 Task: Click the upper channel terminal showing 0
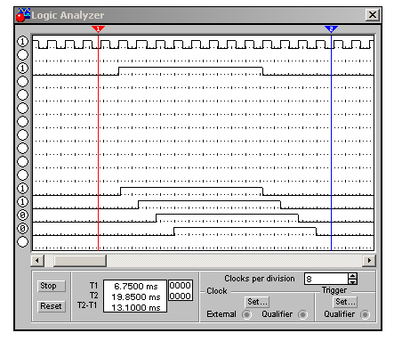(x=23, y=215)
